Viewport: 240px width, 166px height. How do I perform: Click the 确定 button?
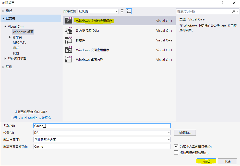(207, 161)
